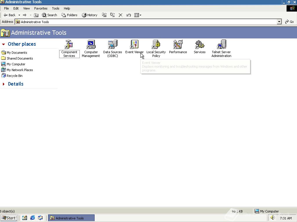Show the History pane
This screenshot has width=297, height=222.
click(90, 15)
